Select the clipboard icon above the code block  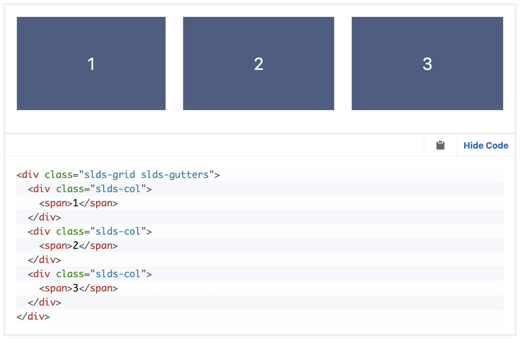click(x=440, y=145)
